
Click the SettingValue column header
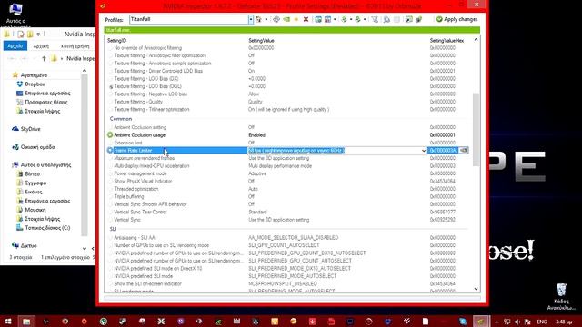(261, 40)
